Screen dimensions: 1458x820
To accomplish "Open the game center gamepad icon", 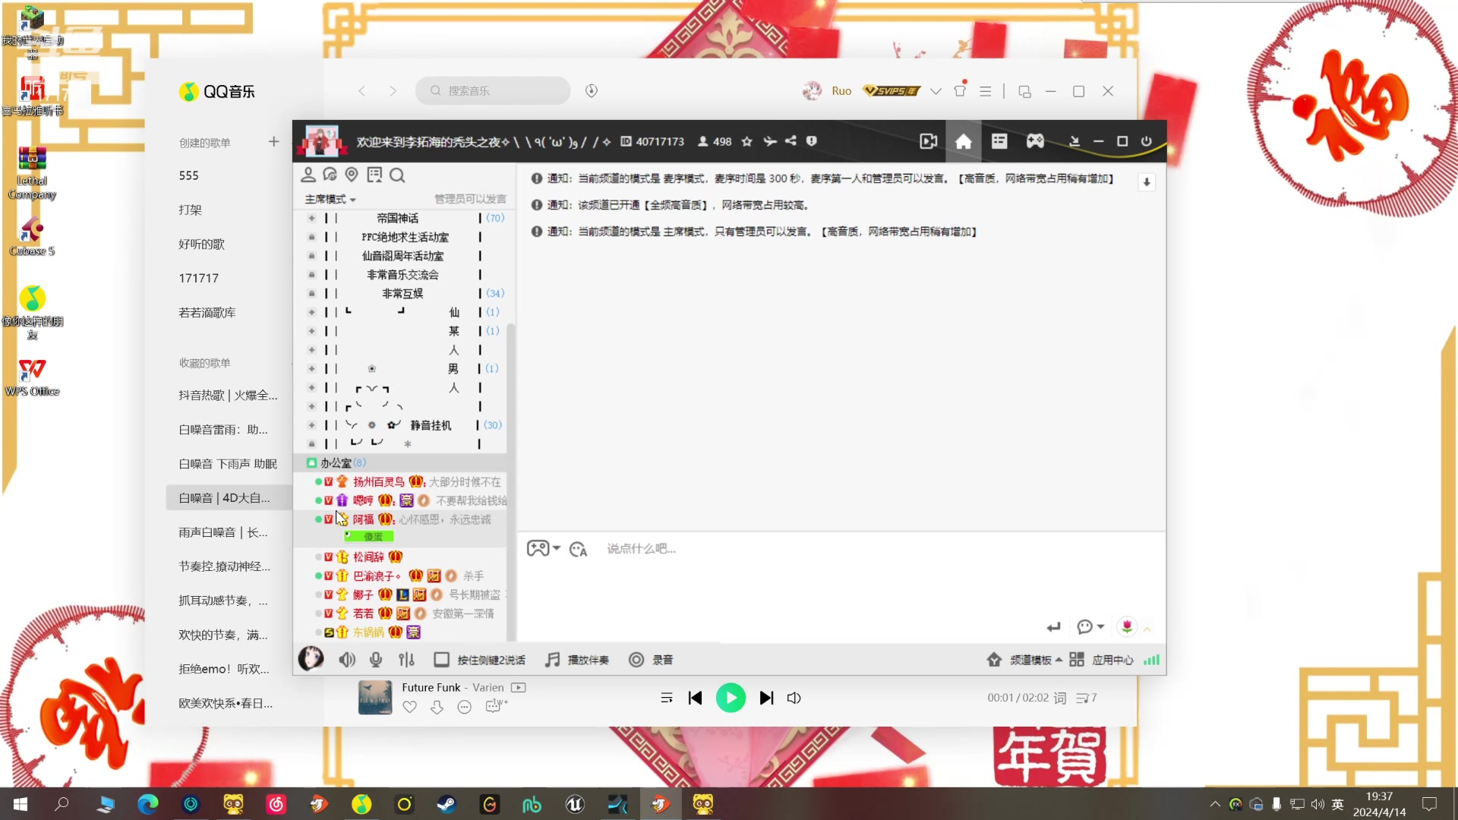I will click(1034, 141).
